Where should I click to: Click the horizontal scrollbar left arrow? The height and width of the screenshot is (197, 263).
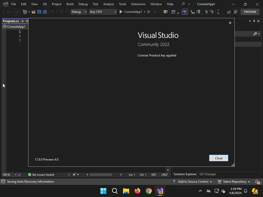click(87, 174)
